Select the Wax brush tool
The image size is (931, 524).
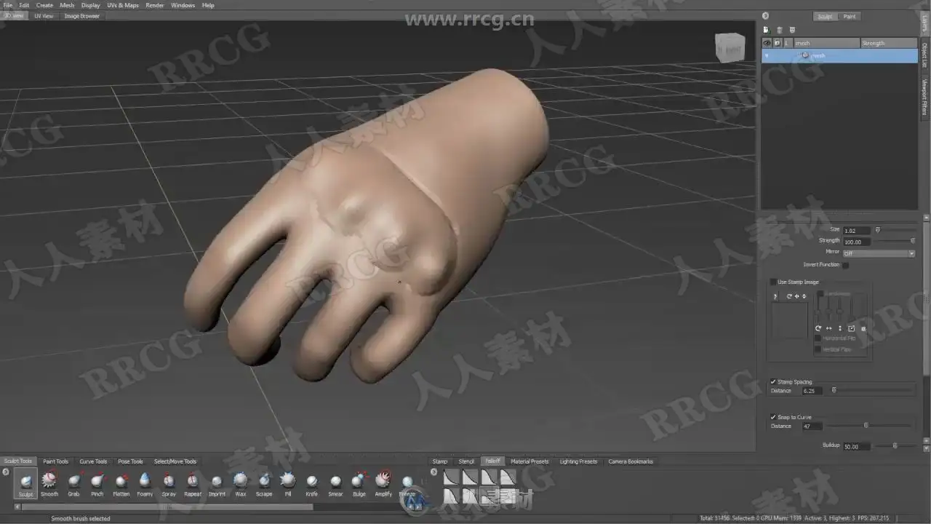[241, 483]
